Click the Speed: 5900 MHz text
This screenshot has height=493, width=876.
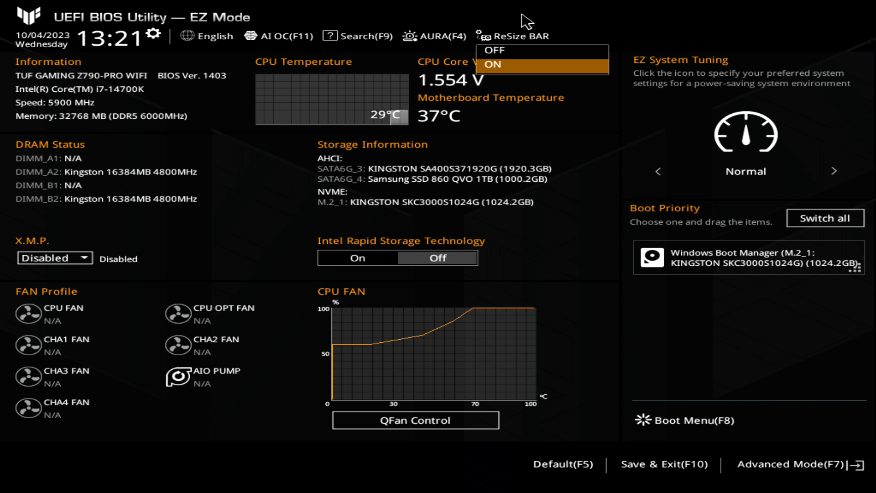55,103
